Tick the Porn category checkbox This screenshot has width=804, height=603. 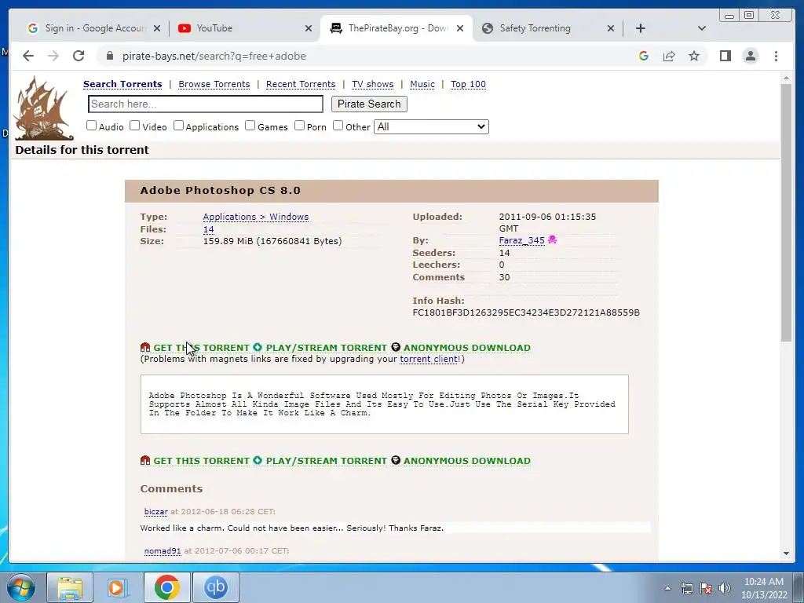299,126
